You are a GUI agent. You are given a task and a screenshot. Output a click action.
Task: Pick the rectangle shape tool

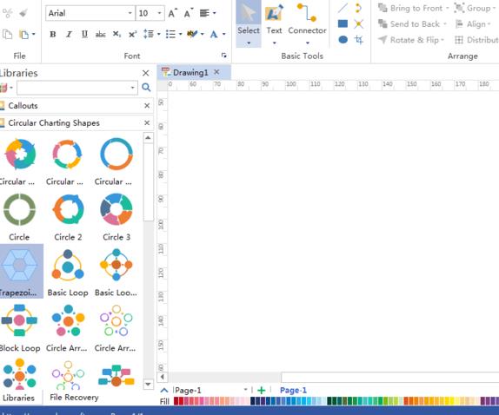click(343, 23)
